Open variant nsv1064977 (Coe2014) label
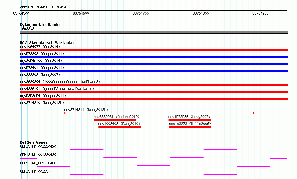The height and width of the screenshot is (179, 297). pos(40,47)
